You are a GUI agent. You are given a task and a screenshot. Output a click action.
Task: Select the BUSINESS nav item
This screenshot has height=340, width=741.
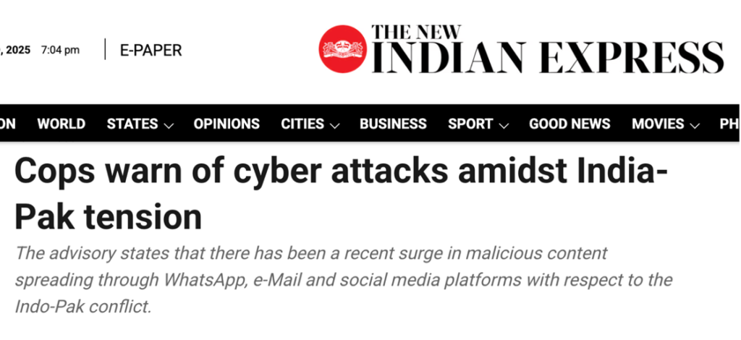[393, 124]
